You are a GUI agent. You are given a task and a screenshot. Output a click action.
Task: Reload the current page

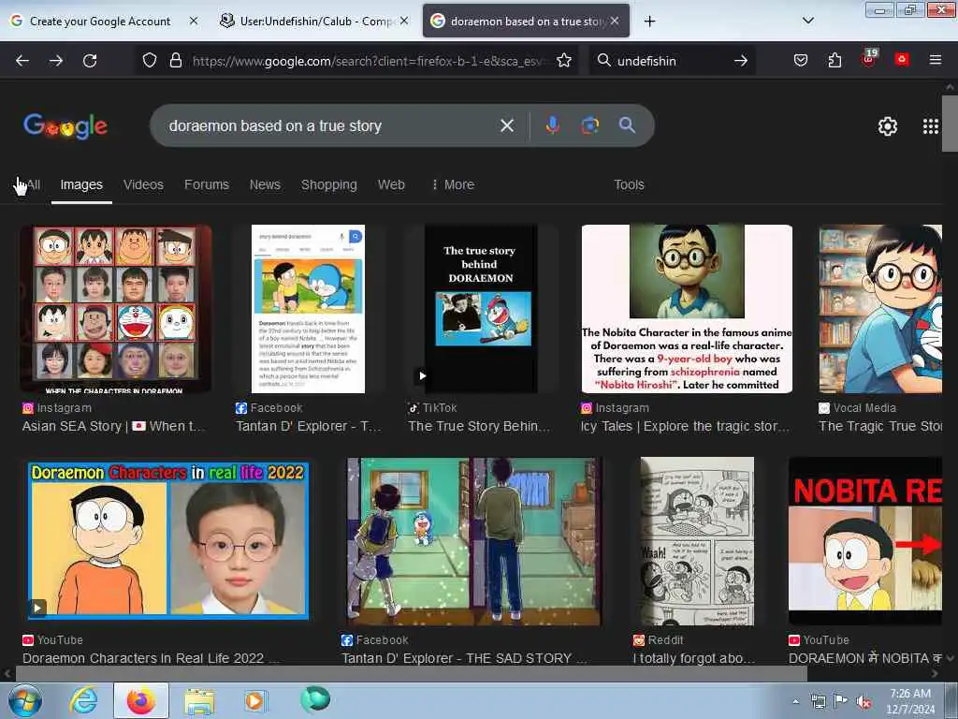click(x=90, y=61)
